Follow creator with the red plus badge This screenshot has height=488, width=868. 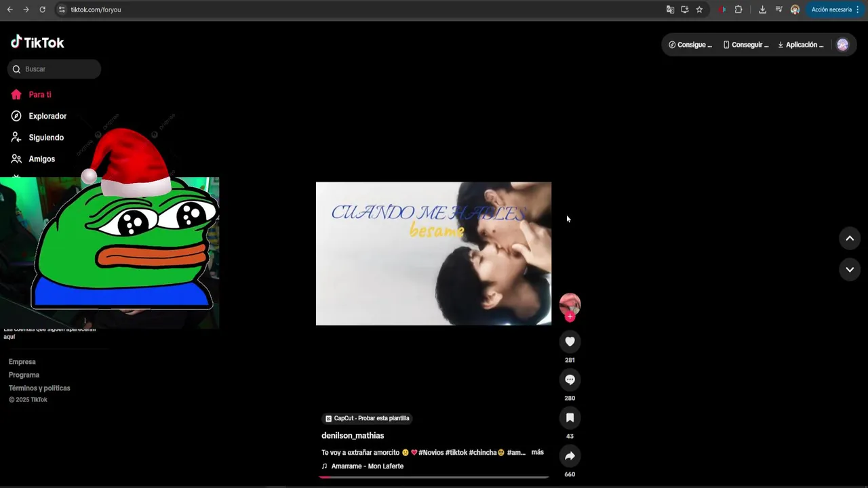click(x=570, y=317)
